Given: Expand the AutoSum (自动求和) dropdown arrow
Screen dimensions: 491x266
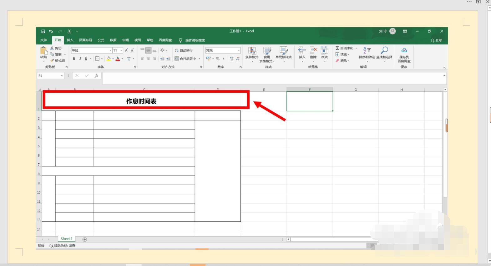Looking at the screenshot, I should click(x=357, y=48).
